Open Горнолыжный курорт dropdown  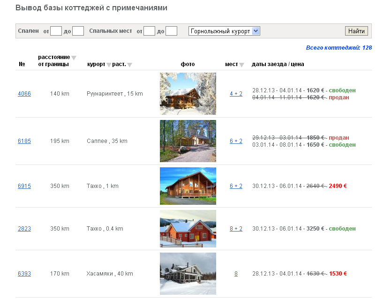[x=224, y=31]
